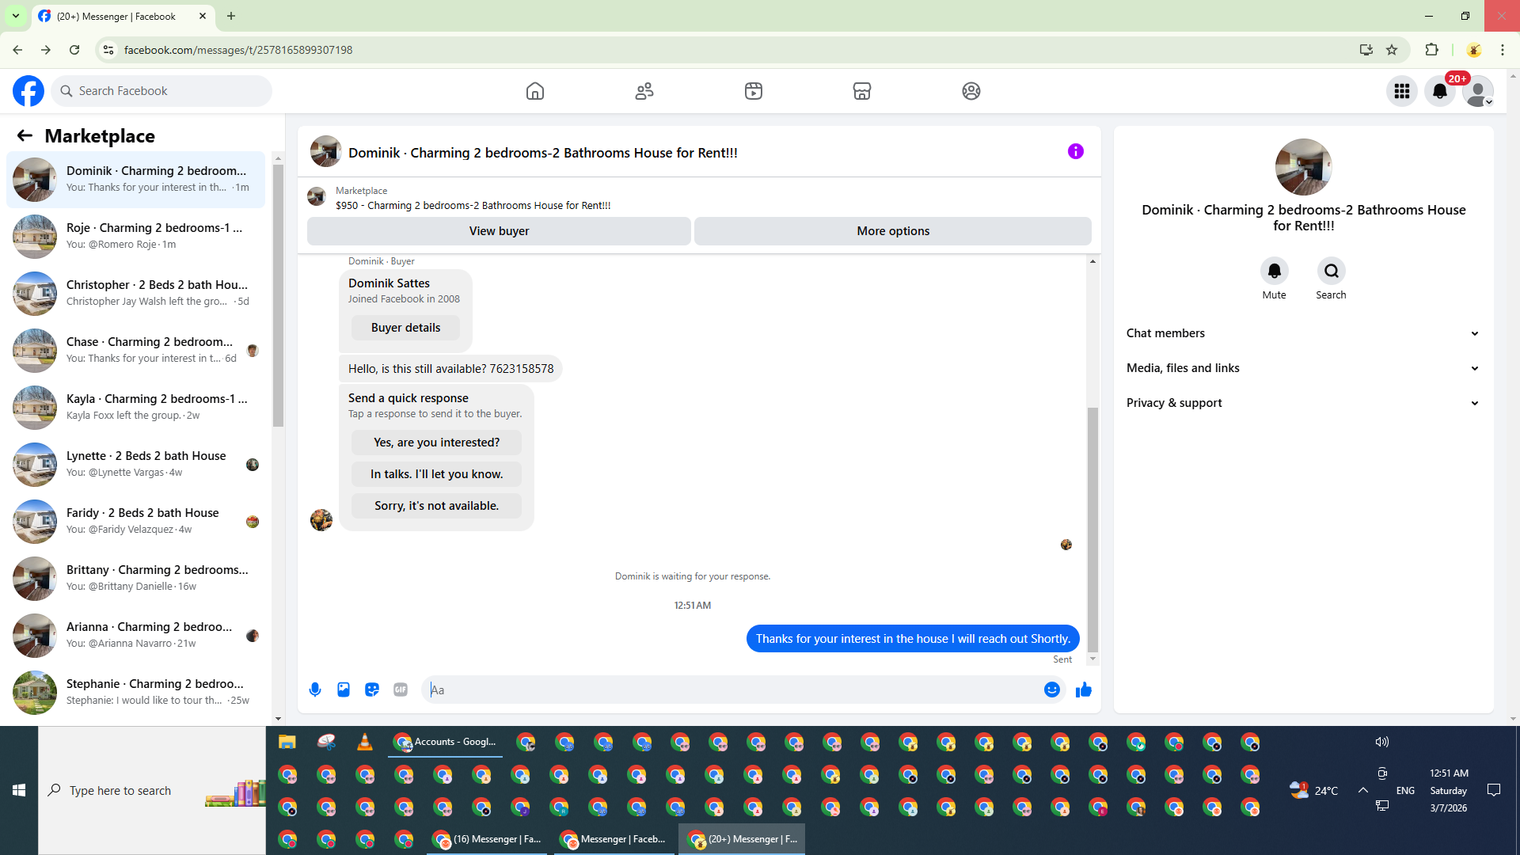Image resolution: width=1520 pixels, height=855 pixels.
Task: Click the View buyer button
Action: (x=499, y=231)
